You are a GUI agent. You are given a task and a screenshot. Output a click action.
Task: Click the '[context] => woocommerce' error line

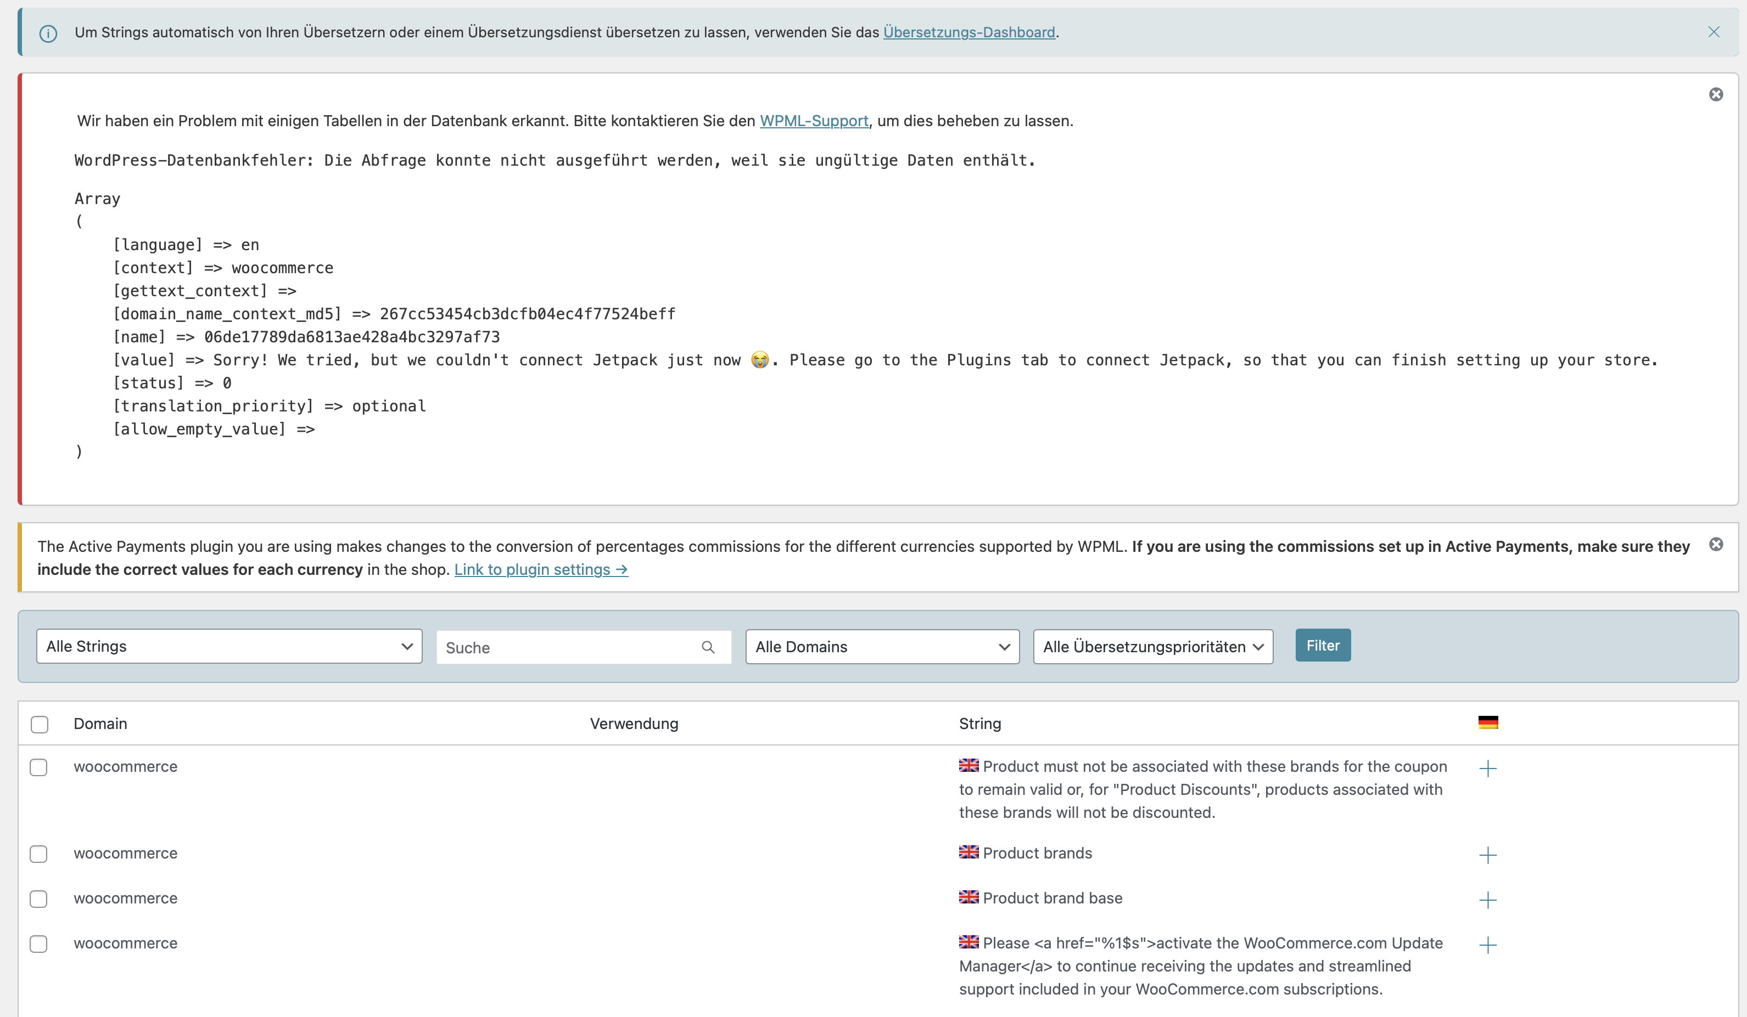click(x=223, y=268)
